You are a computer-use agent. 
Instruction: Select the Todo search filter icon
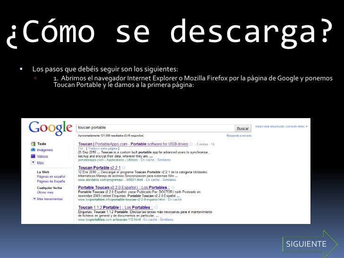(33, 144)
